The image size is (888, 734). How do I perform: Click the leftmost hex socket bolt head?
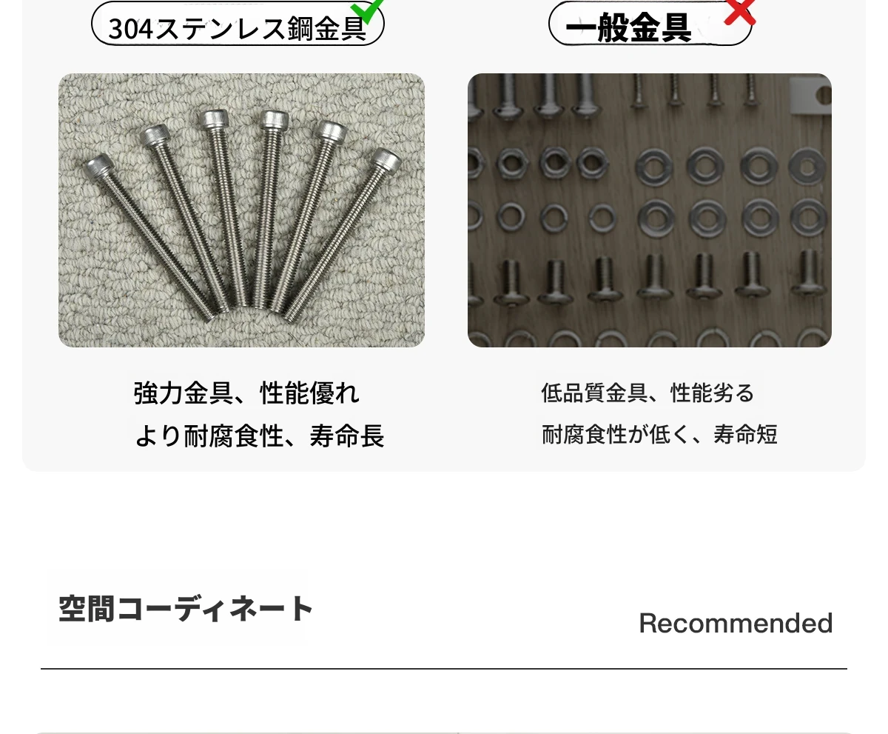click(98, 166)
